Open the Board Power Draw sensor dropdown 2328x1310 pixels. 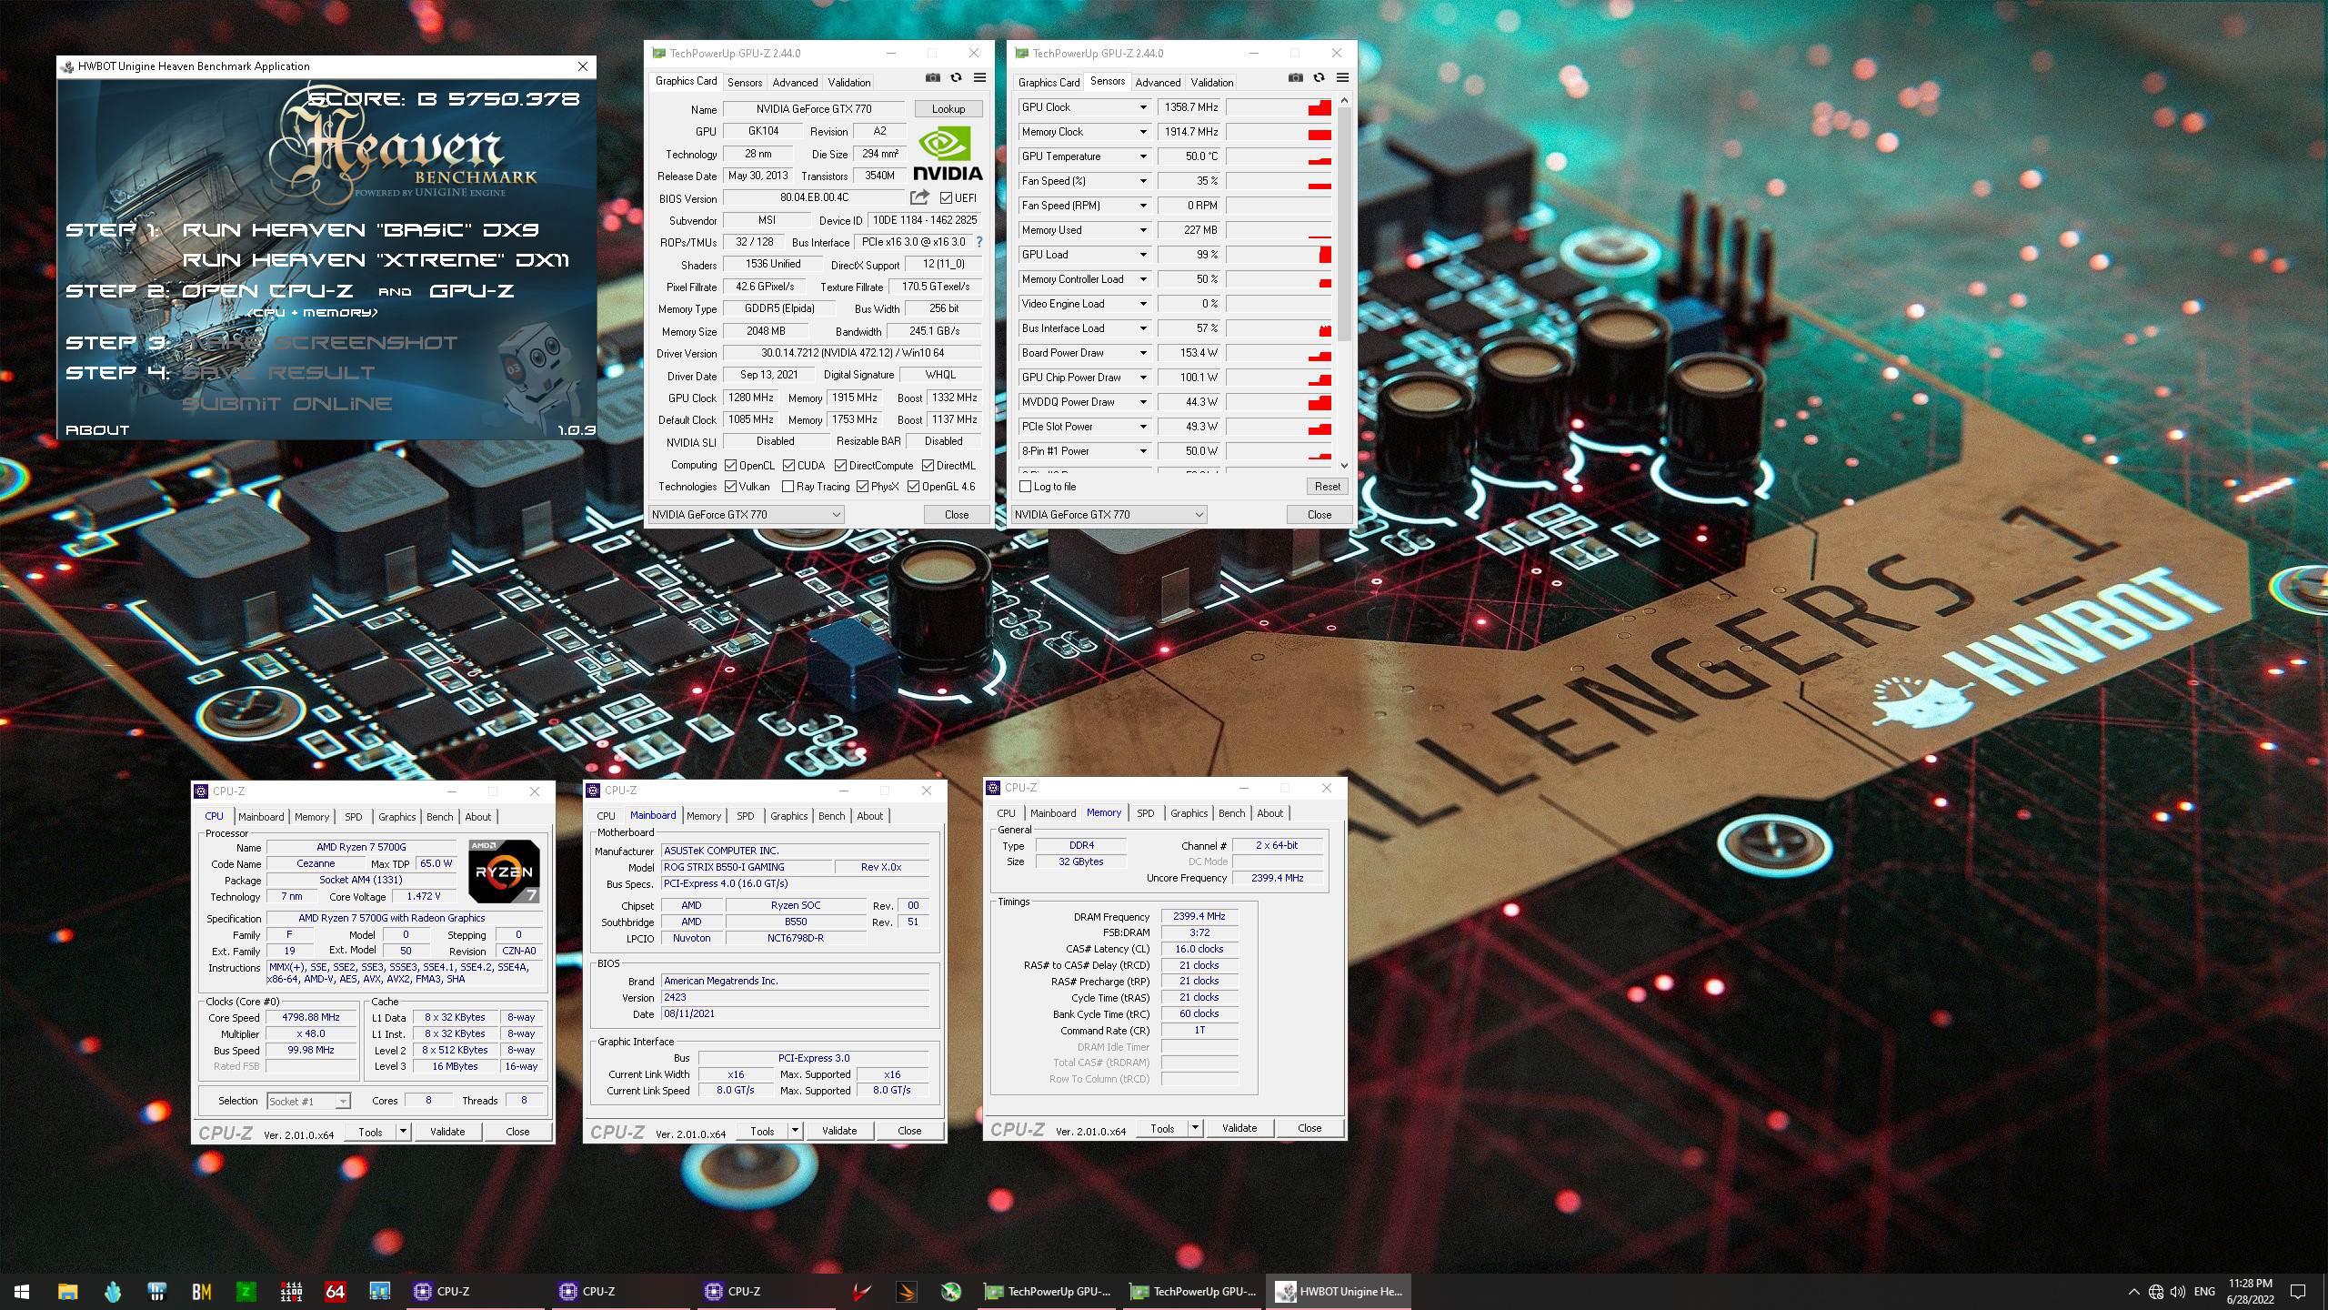click(1143, 353)
